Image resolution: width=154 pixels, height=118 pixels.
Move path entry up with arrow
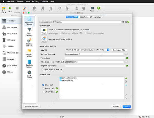pyautogui.click(x=126, y=95)
